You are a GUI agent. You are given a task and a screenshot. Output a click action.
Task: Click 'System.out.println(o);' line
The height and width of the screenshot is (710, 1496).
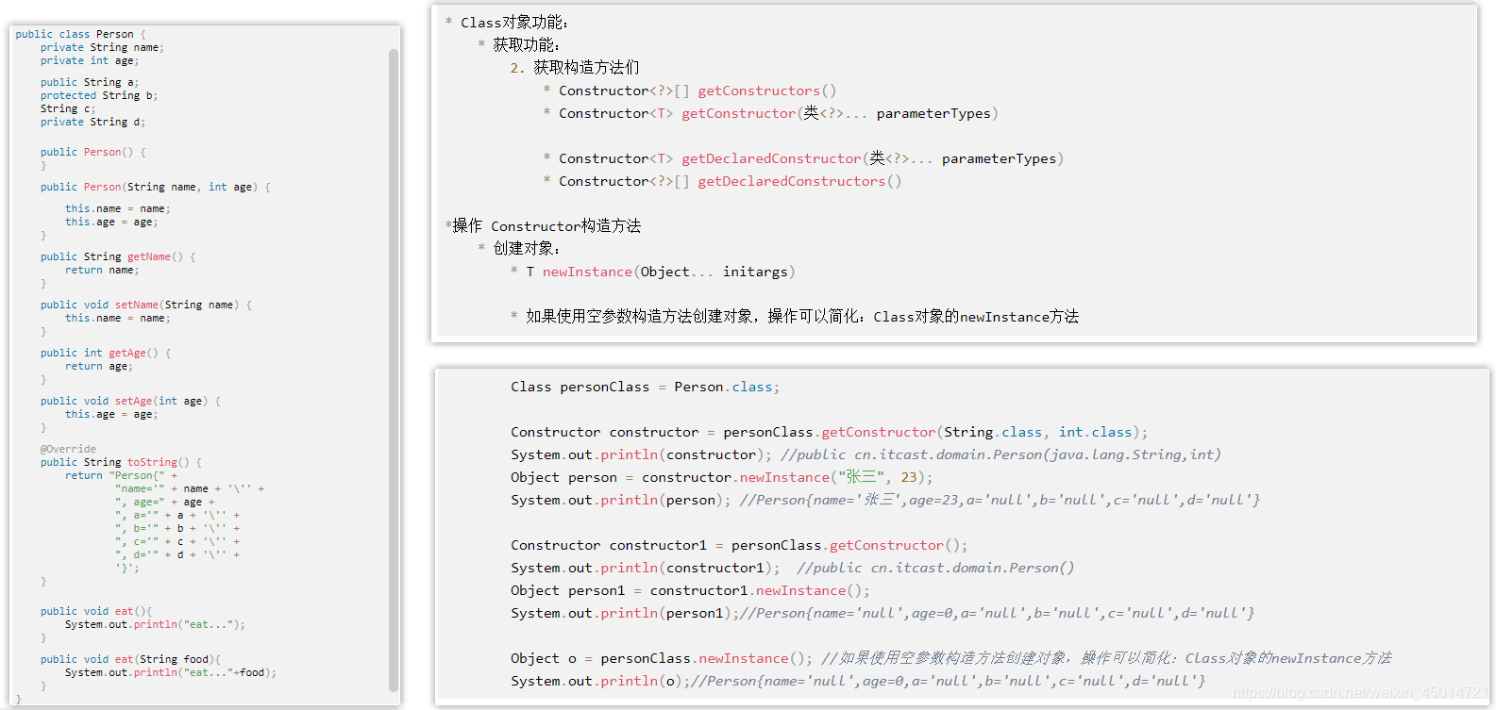[x=858, y=681]
